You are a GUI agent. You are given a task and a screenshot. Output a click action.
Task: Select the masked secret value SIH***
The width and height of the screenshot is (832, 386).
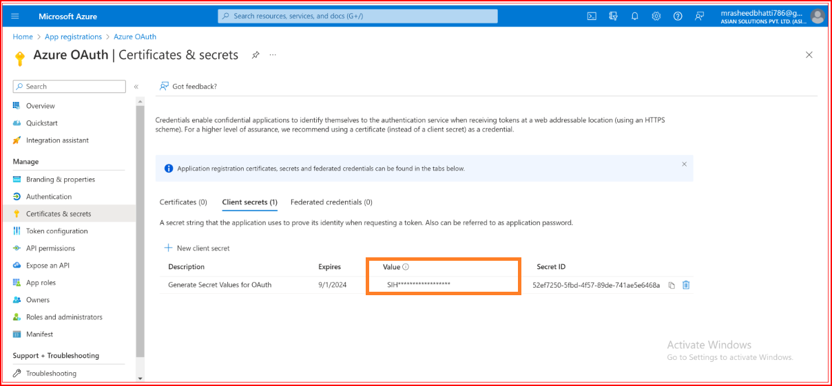point(419,285)
